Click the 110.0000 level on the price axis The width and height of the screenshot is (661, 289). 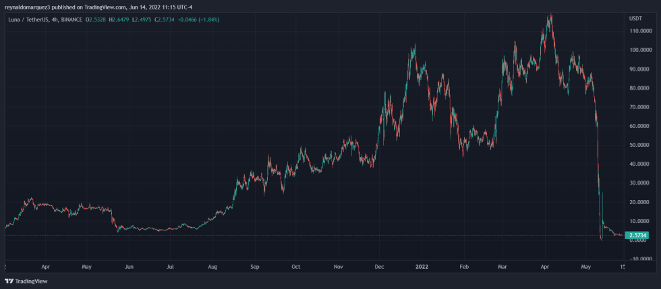[641, 32]
